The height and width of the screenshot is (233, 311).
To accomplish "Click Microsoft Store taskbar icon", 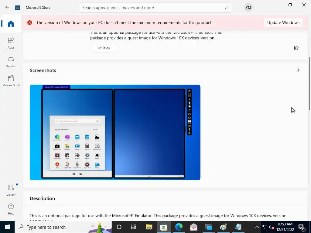I will (164, 227).
